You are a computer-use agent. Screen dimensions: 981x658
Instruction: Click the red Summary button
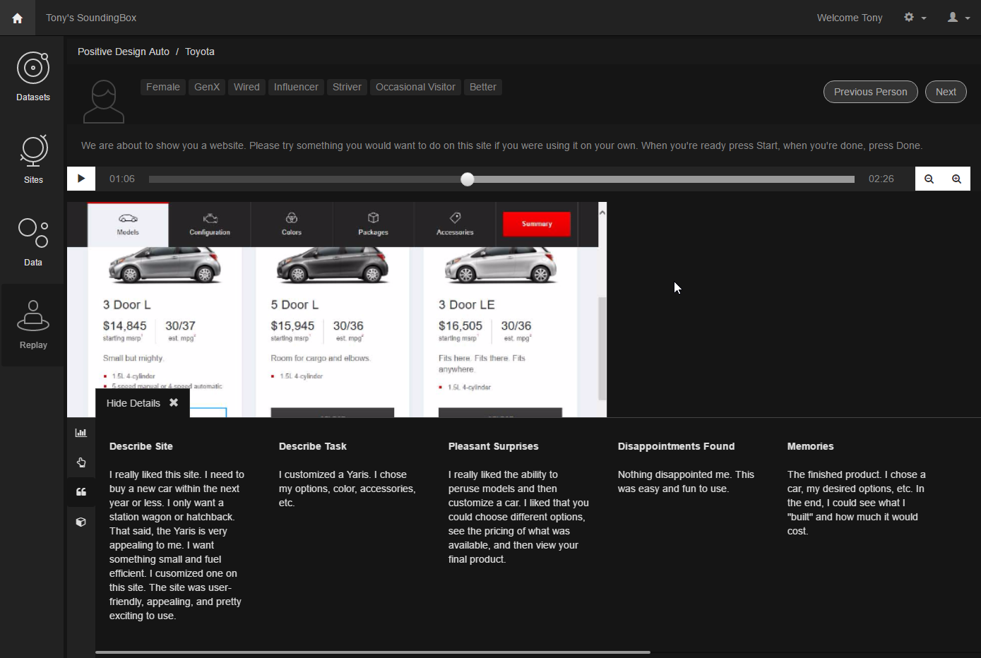[x=537, y=224]
